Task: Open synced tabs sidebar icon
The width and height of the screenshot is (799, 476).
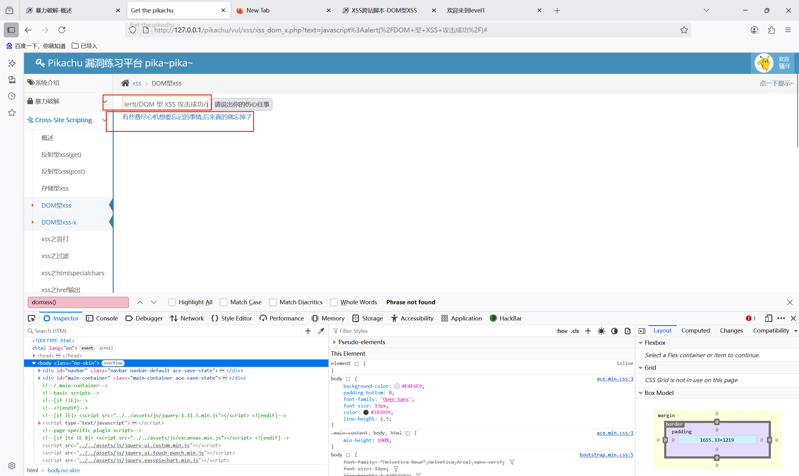Action: (x=12, y=79)
